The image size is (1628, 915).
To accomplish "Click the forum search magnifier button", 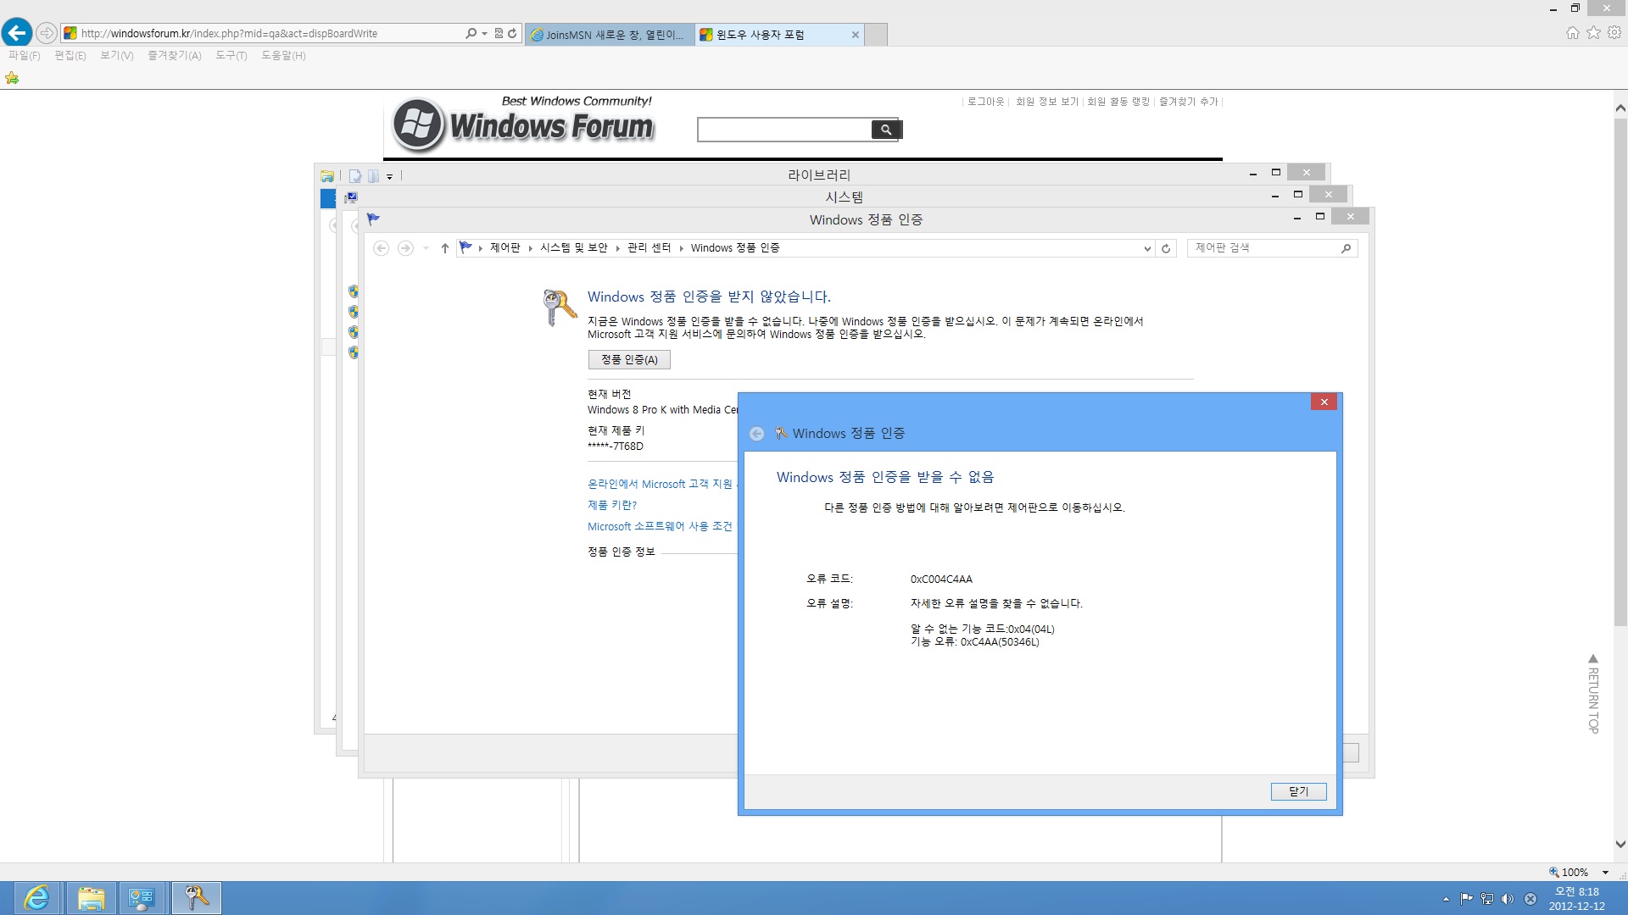I will coord(885,130).
